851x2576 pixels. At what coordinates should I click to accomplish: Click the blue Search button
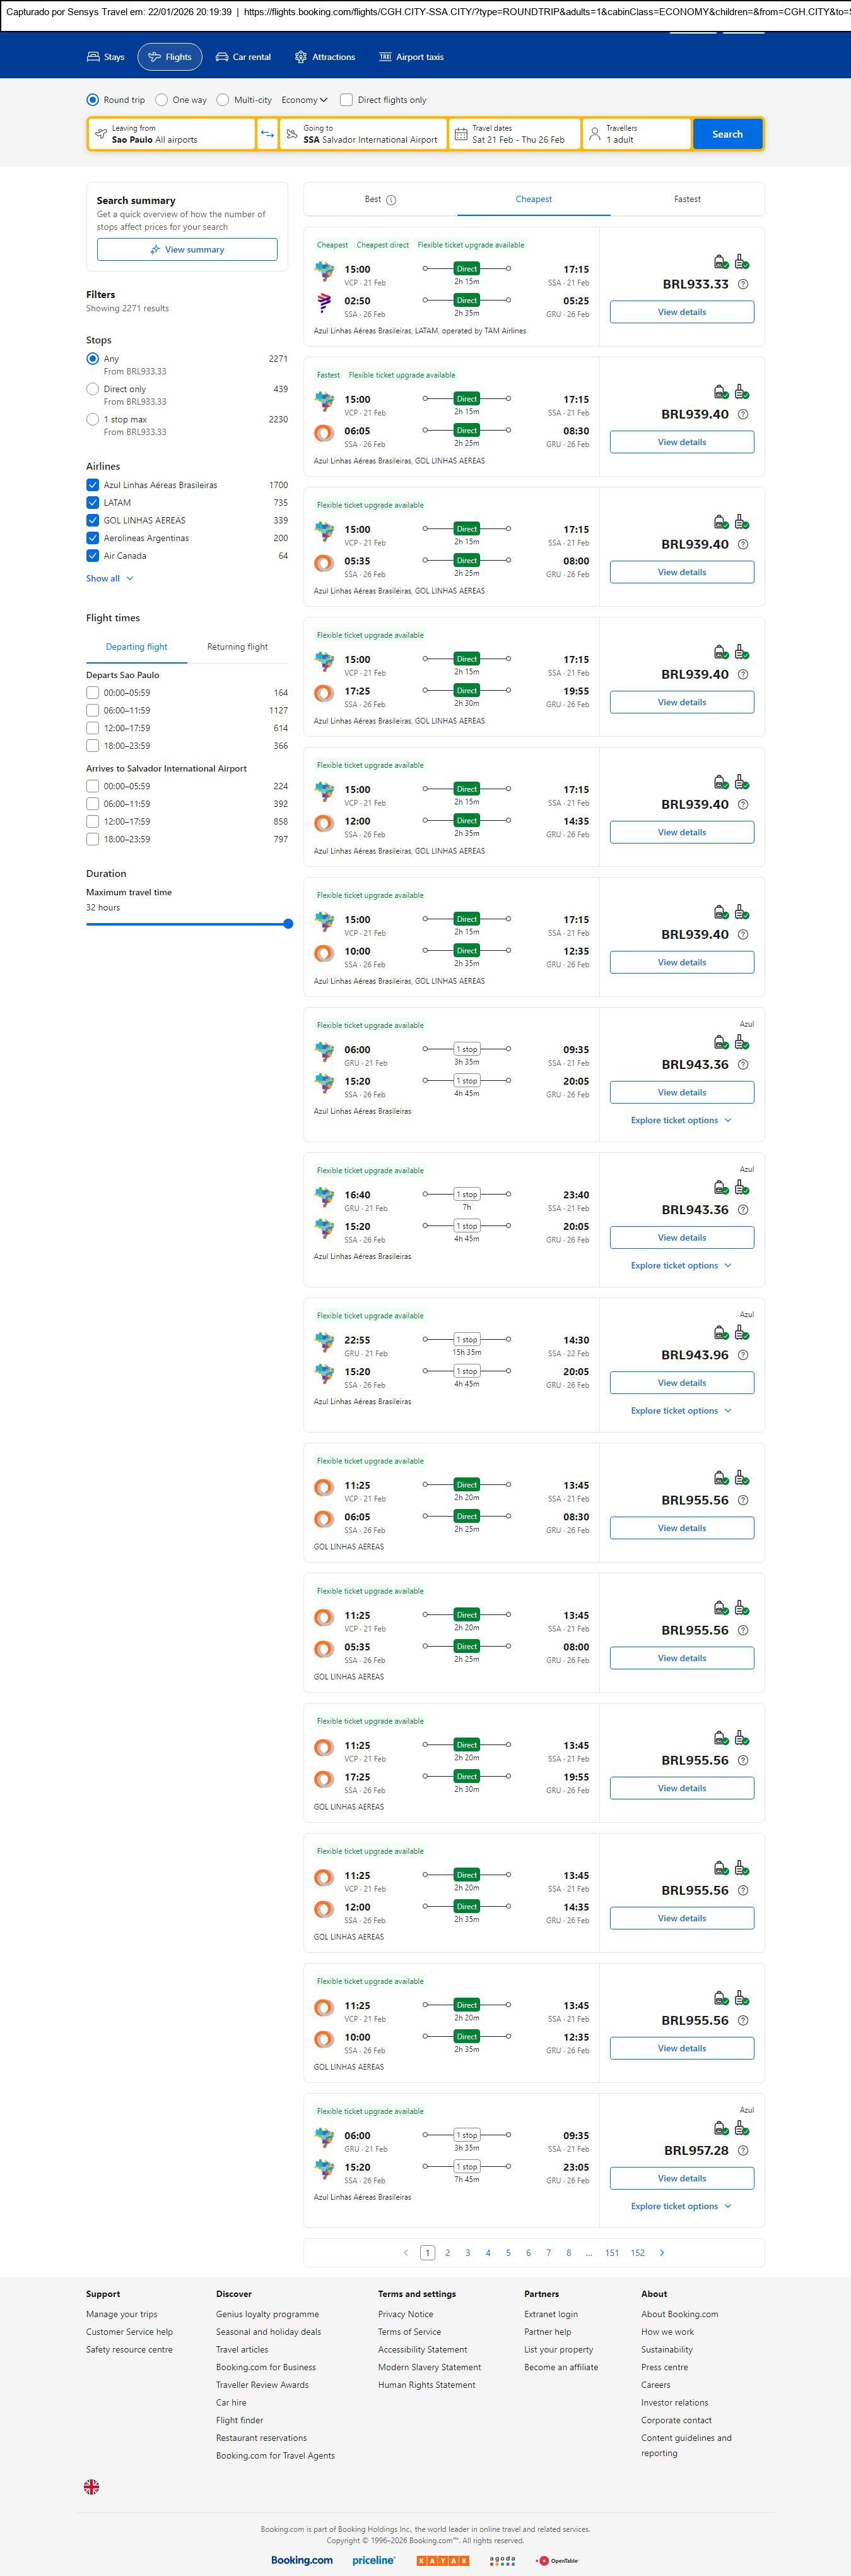(726, 134)
